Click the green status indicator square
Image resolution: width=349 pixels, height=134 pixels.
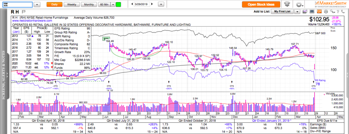(x=118, y=4)
